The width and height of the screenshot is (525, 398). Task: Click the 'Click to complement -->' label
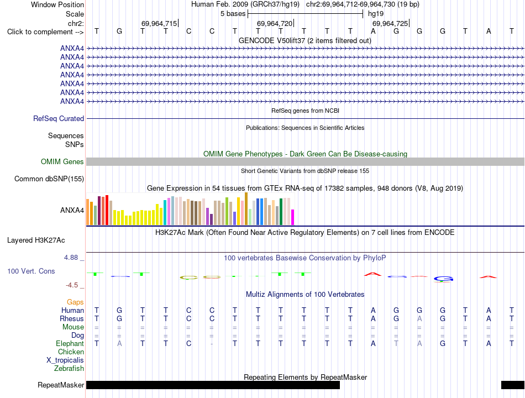pos(45,32)
